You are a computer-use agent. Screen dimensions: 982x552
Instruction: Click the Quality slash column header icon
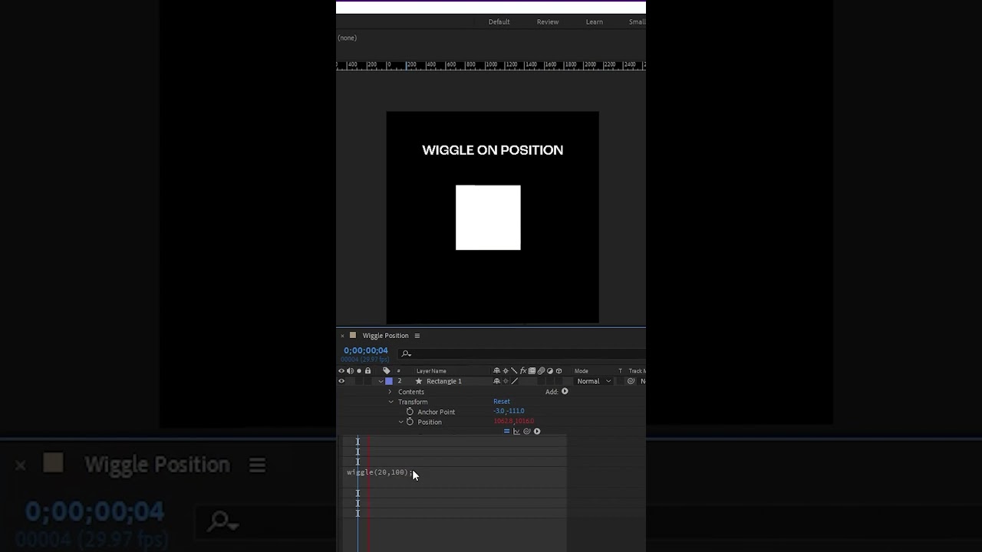514,371
